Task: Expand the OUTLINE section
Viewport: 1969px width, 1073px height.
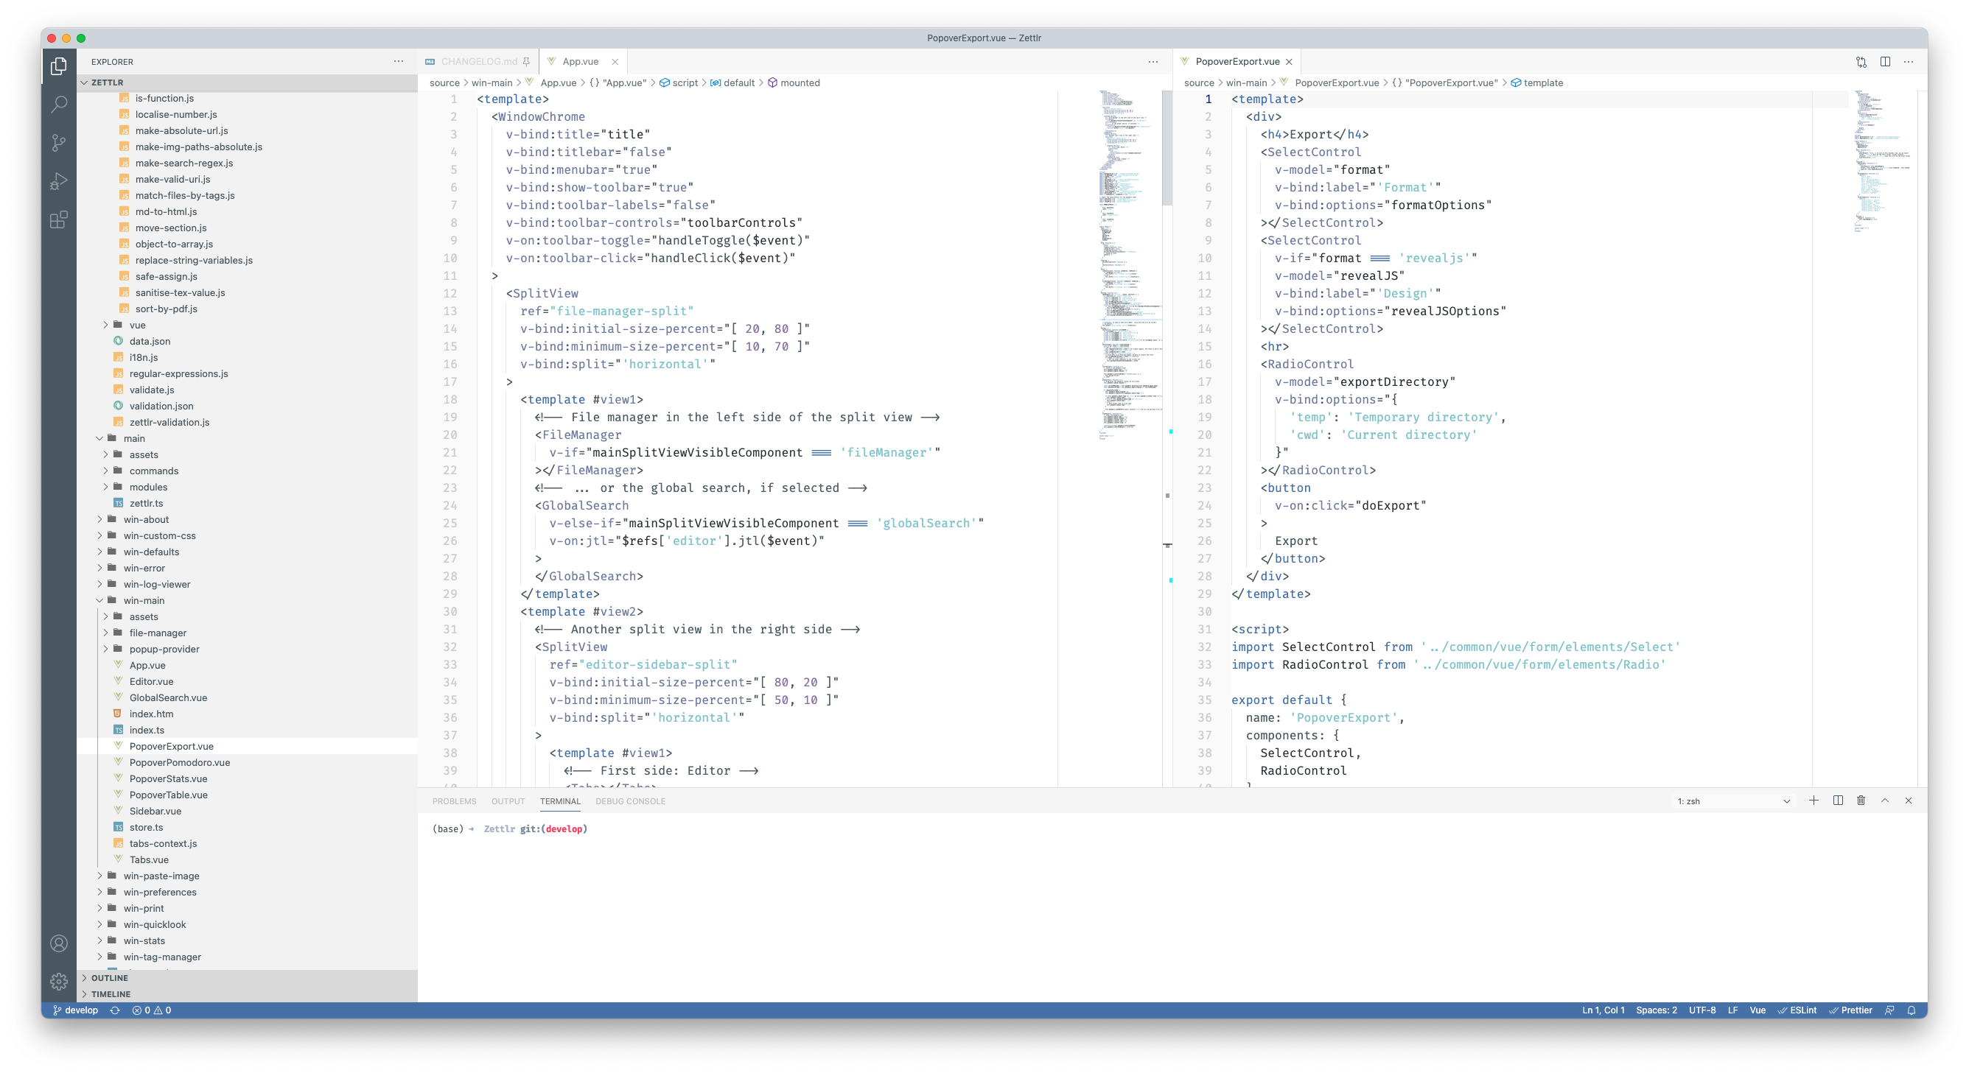Action: click(109, 977)
